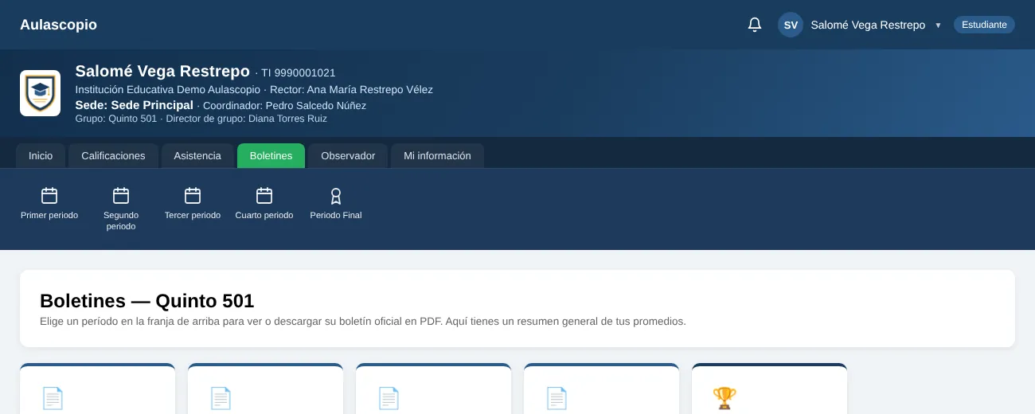Click the SV user avatar
Screen dimensions: 1035x414
791,25
